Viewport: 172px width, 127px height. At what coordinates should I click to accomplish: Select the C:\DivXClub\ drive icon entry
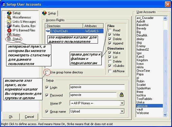coord(48,31)
